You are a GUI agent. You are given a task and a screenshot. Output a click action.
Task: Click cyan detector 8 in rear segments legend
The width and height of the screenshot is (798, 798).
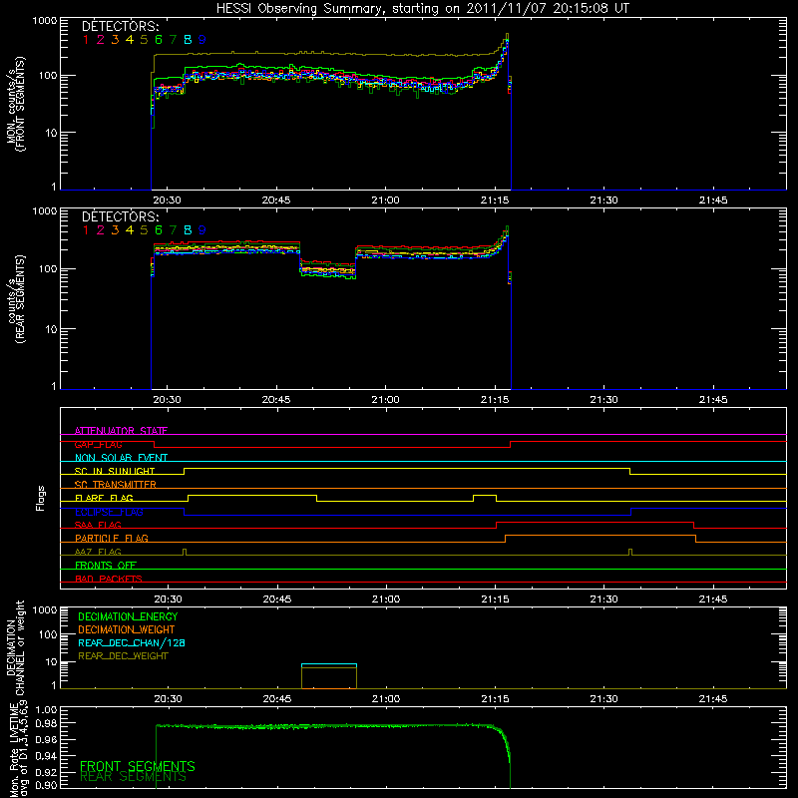[188, 230]
